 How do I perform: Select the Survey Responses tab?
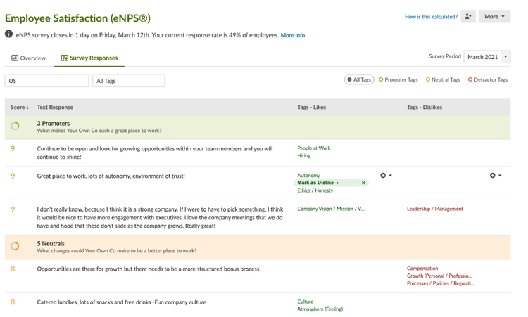(89, 58)
